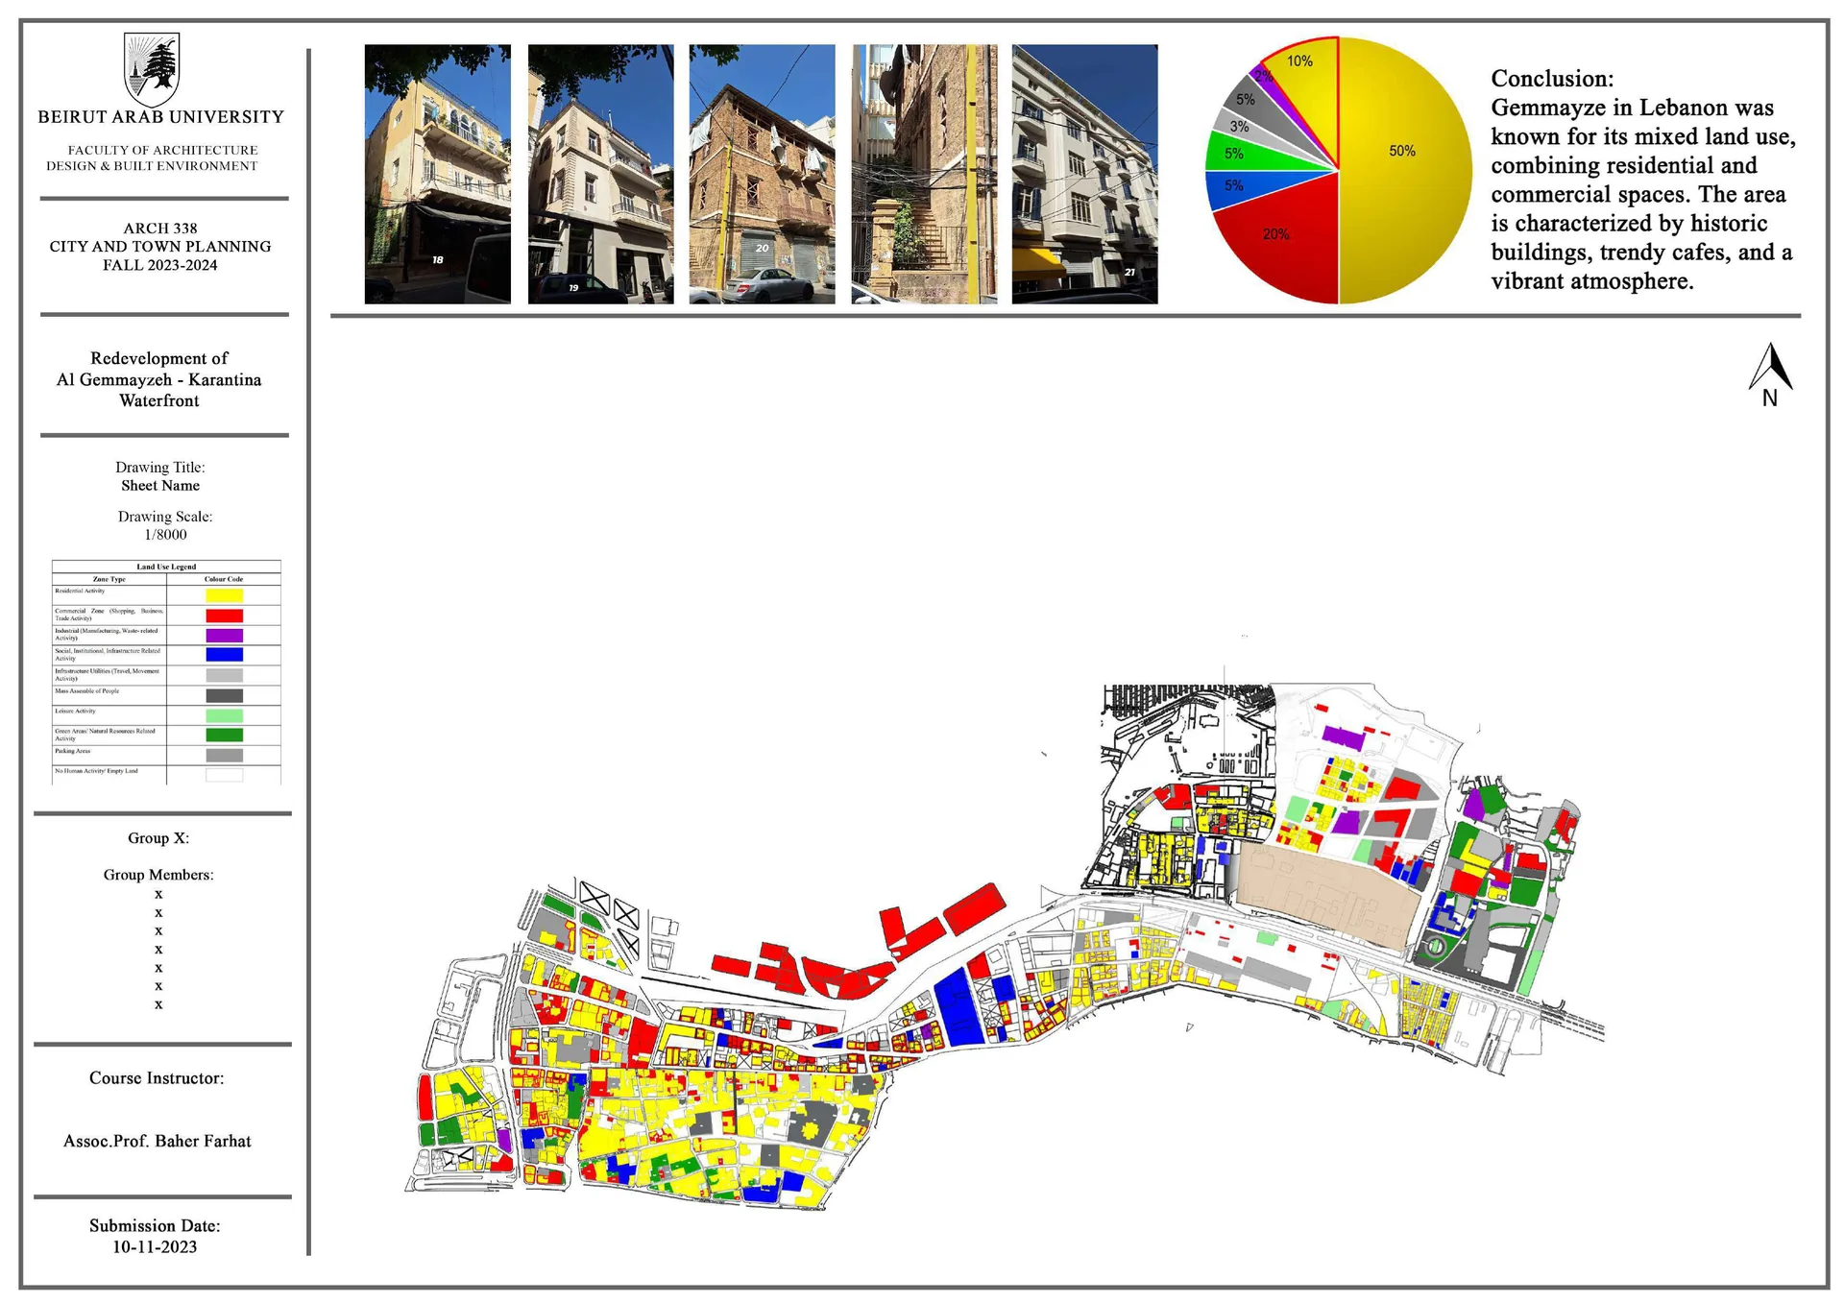Image resolution: width=1844 pixels, height=1303 pixels.
Task: Click the drawing scale value "1/8000"
Action: (165, 535)
